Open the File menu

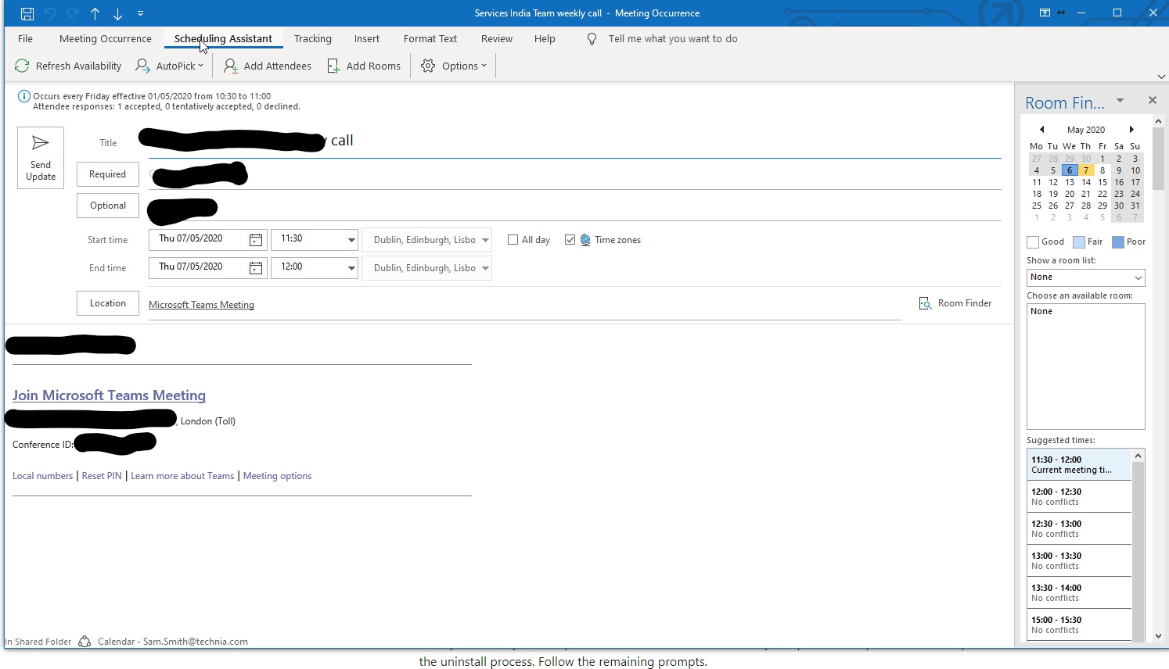(25, 39)
